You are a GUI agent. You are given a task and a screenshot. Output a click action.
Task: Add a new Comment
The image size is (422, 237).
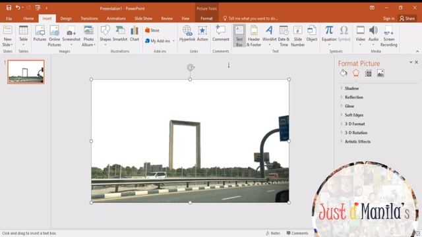[221, 34]
